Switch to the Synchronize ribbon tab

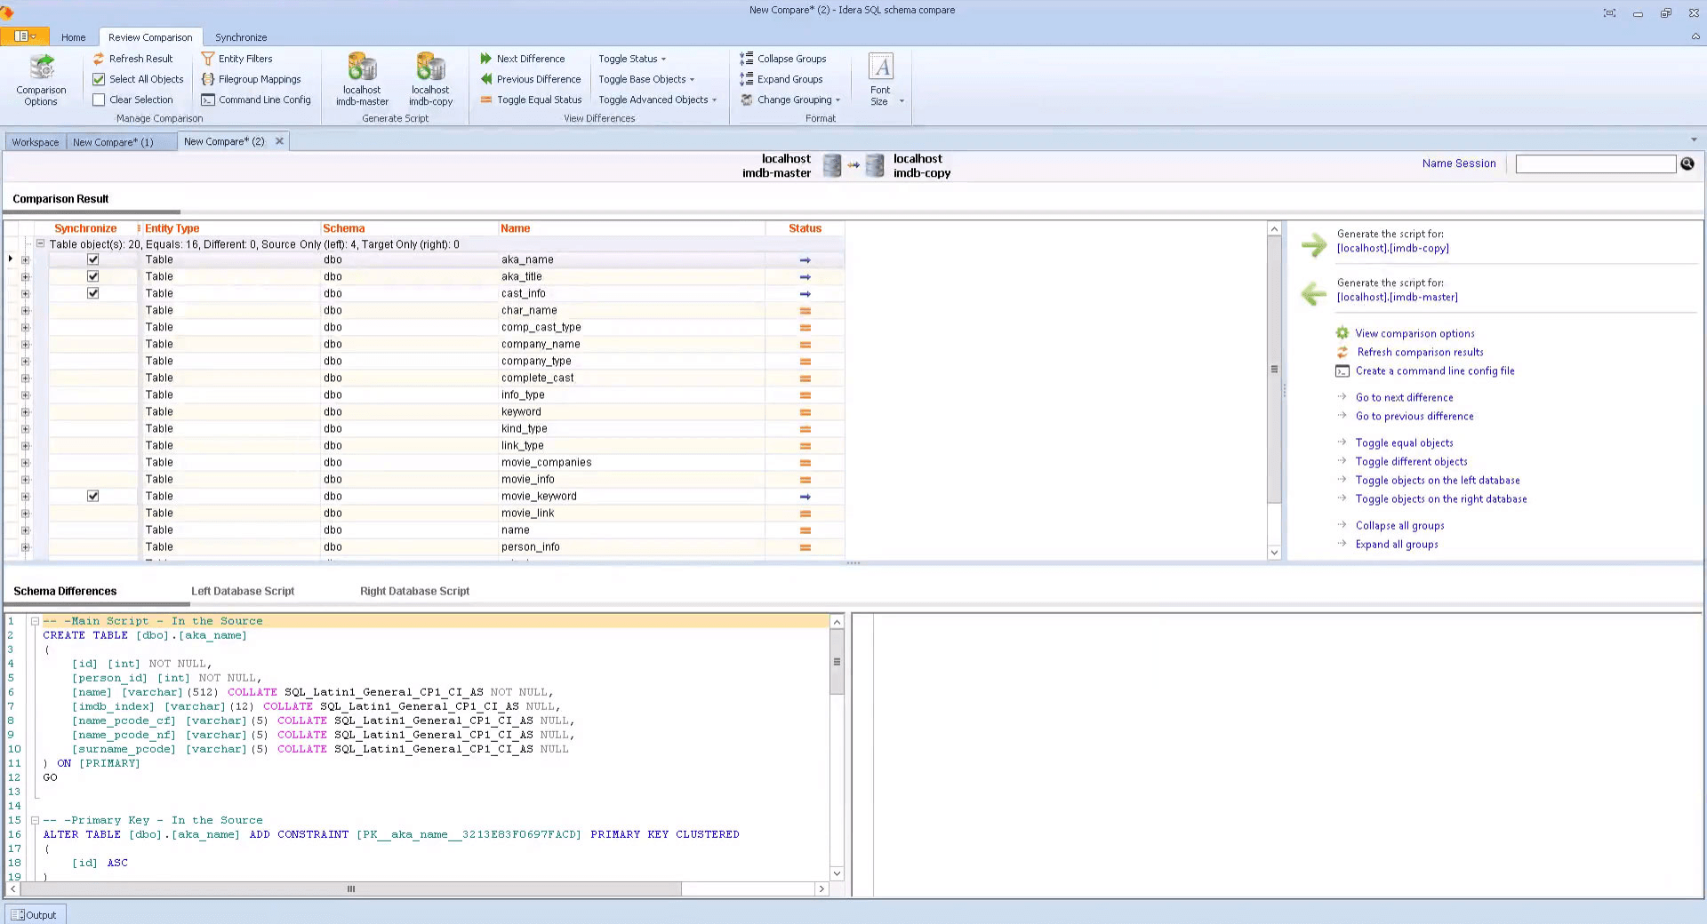point(241,37)
